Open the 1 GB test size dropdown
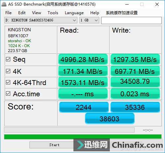Viewport: 165px width, 153px height. pyautogui.click(x=89, y=20)
